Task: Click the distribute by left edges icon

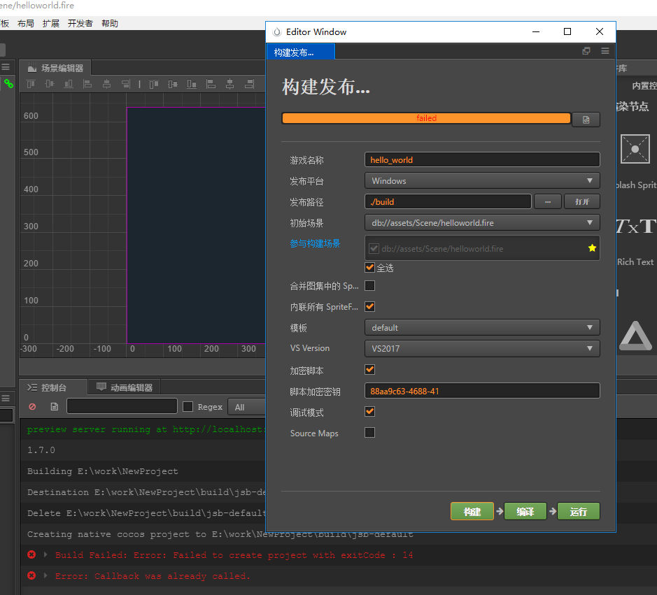Action: 211,84
